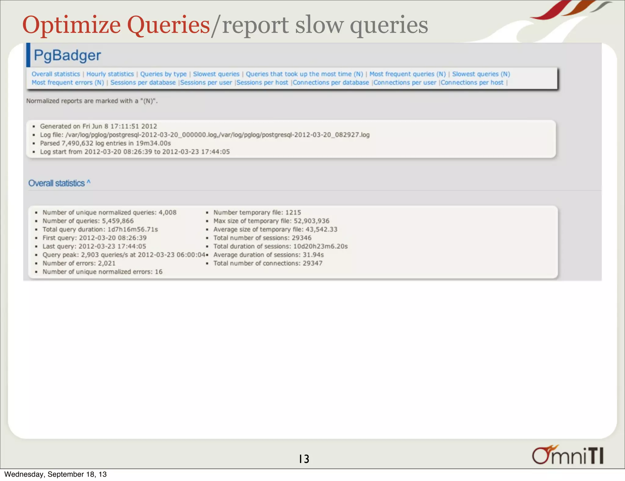Image resolution: width=625 pixels, height=481 pixels.
Task: Select the Connections per host link
Action: point(472,83)
